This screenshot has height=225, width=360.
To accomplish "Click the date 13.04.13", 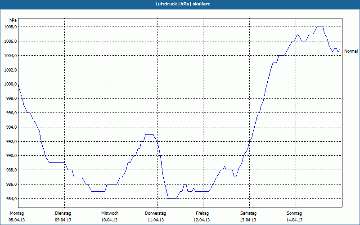I will (248, 220).
